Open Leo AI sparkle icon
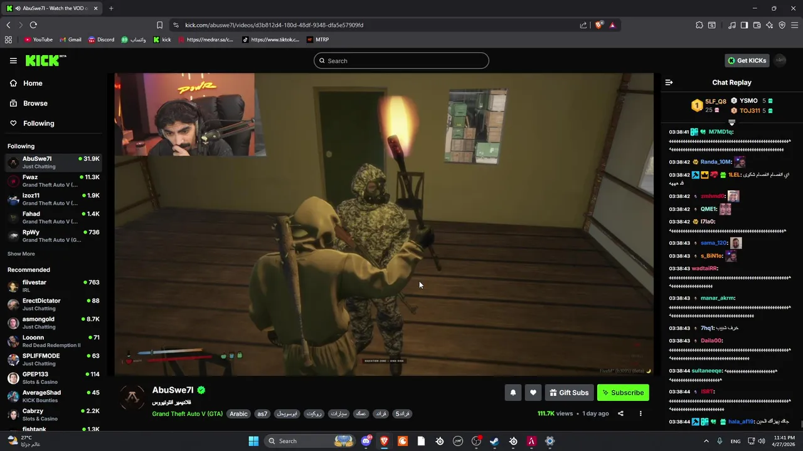803x451 pixels. click(769, 25)
